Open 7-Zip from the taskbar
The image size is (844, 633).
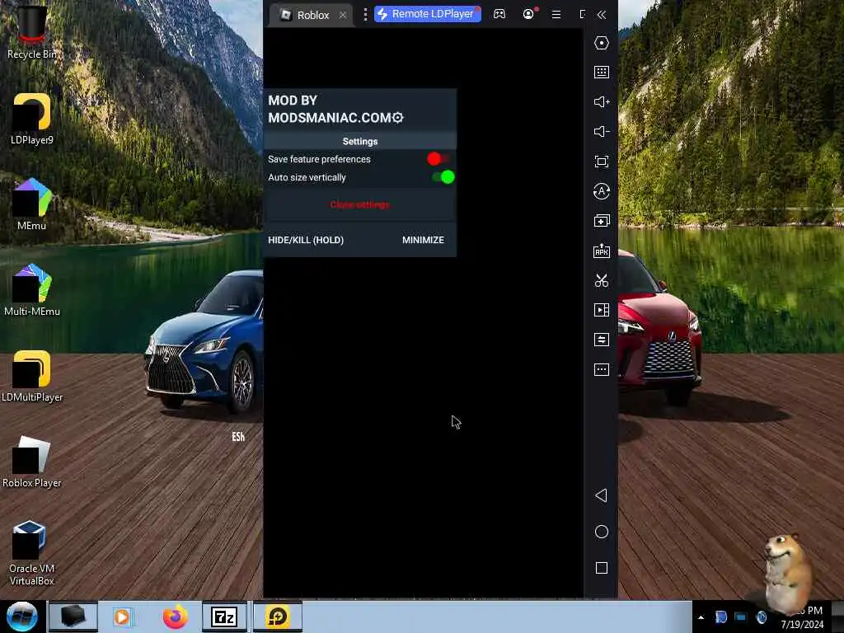pos(224,617)
